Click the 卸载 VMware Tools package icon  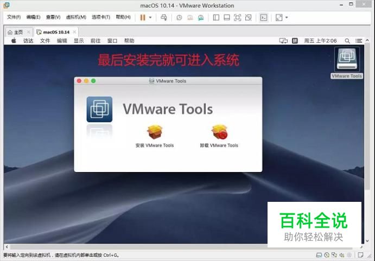pyautogui.click(x=219, y=132)
